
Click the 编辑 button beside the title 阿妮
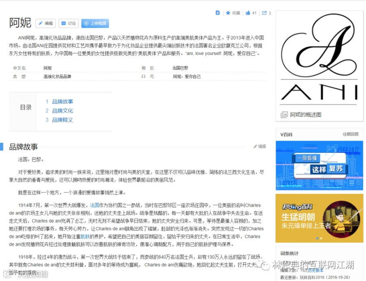click(46, 23)
